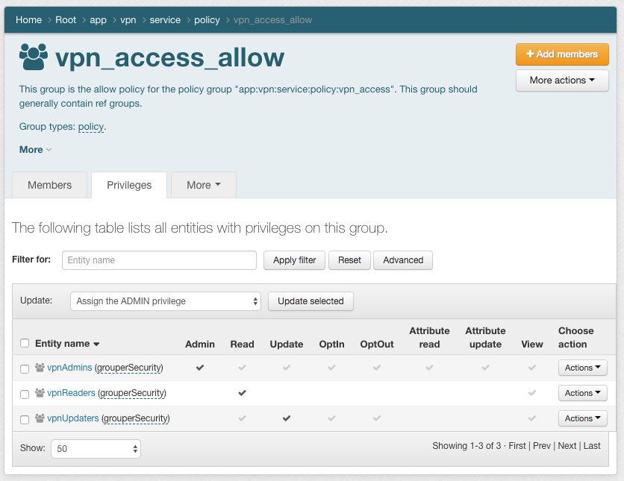
Task: Open Actions menu for vpnReaders row
Action: coord(582,393)
